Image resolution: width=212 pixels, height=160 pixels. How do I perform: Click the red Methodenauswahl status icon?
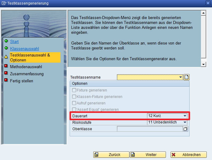coord(6,66)
